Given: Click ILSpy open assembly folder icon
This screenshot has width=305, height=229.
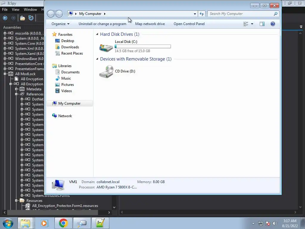Looking at the screenshot, I should pos(23,18).
